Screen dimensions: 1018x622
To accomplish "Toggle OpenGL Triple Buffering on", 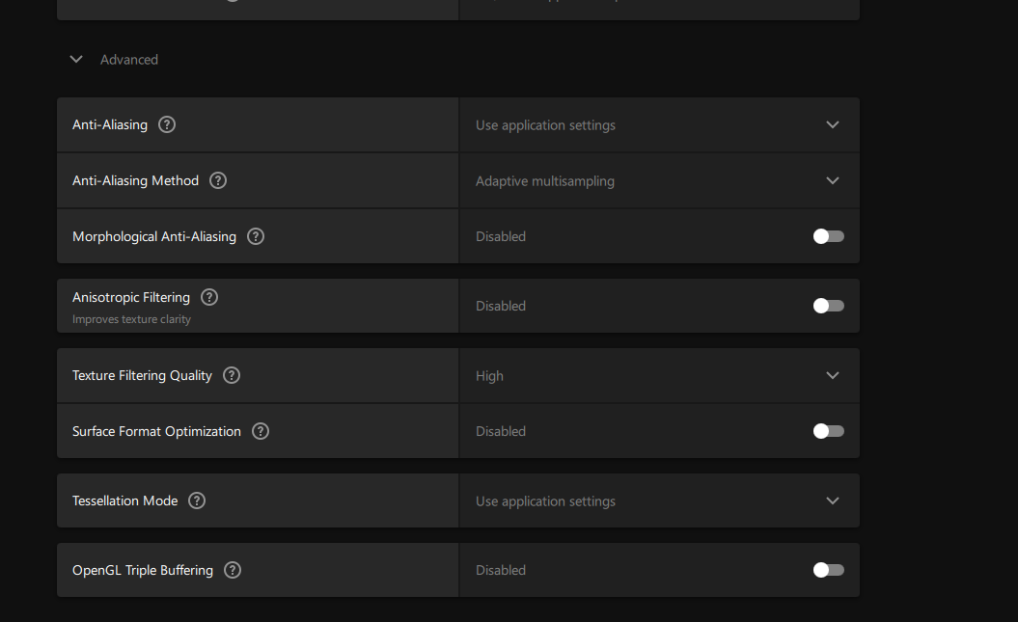I will click(828, 570).
